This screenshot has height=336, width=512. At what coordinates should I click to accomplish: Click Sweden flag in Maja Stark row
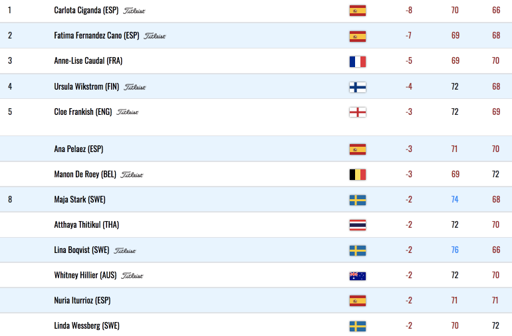358,200
